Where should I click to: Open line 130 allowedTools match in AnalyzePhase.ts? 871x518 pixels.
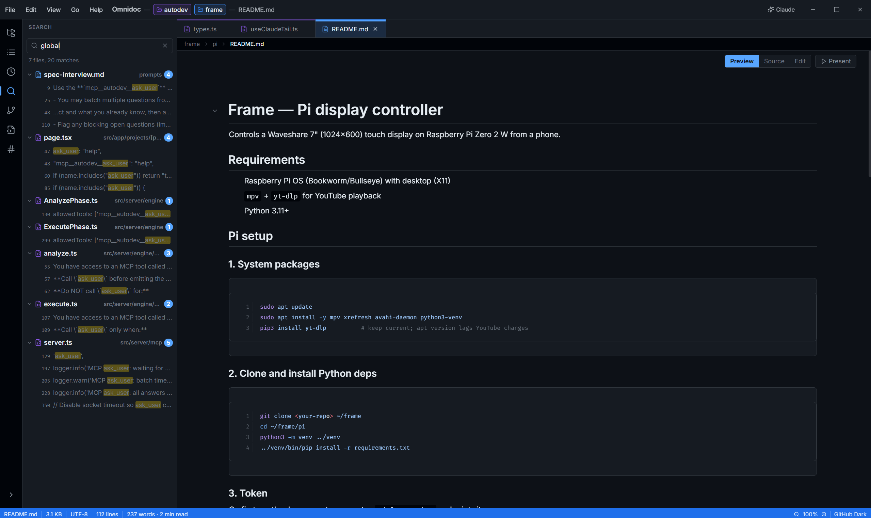coord(100,214)
